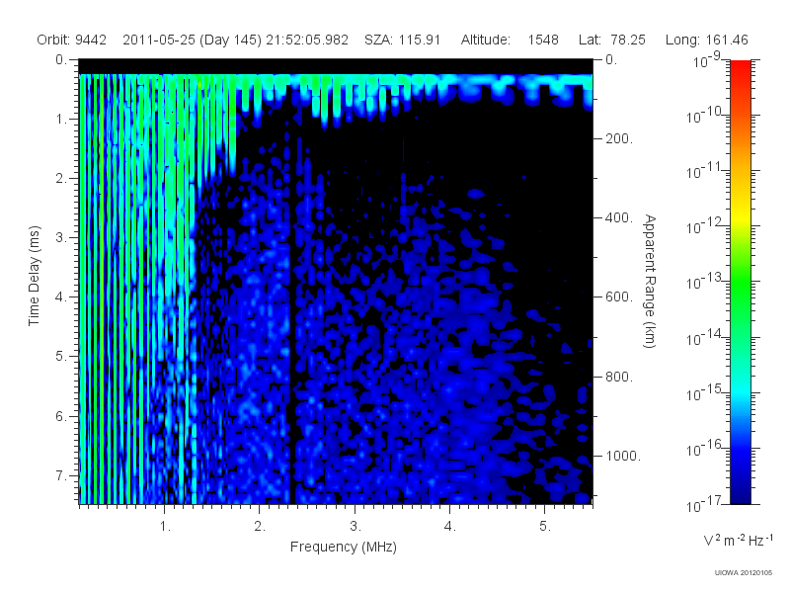Click the 'Orbit: 9442' header text
Image resolution: width=790 pixels, height=593 pixels.
pos(71,40)
